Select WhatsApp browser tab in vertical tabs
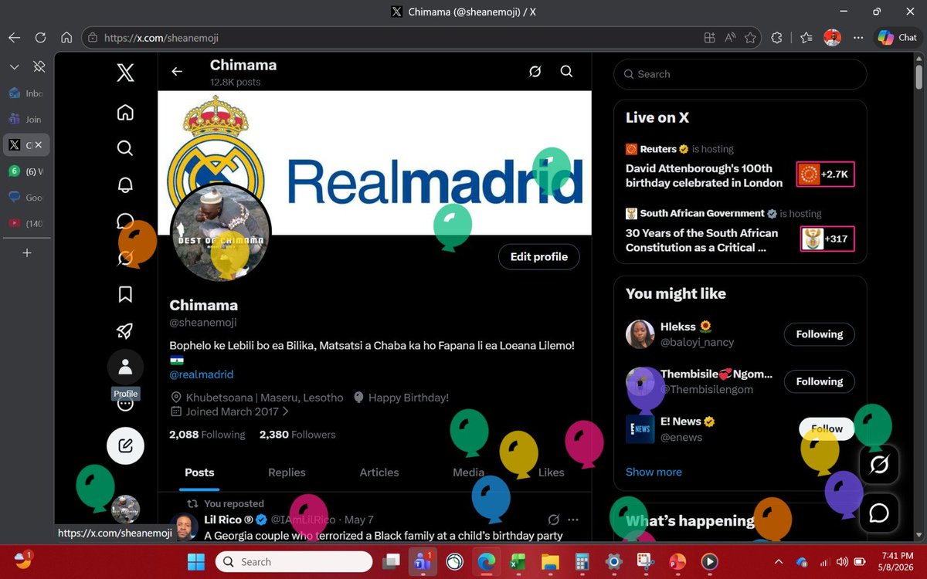The height and width of the screenshot is (579, 927). 26,171
